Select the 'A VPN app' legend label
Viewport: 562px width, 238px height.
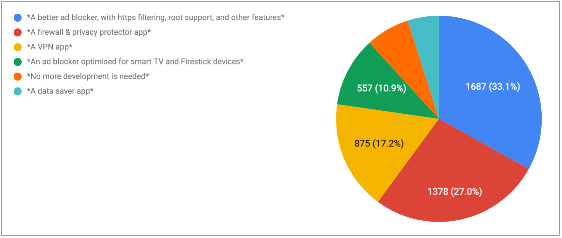coord(49,47)
